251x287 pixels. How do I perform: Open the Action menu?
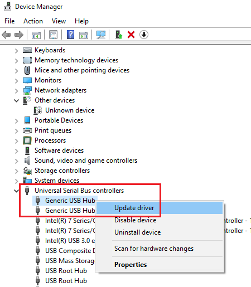click(33, 21)
